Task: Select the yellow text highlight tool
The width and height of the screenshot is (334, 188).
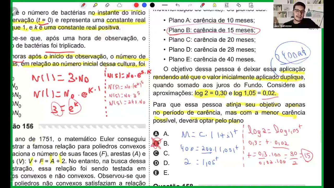Action: (x=214, y=5)
